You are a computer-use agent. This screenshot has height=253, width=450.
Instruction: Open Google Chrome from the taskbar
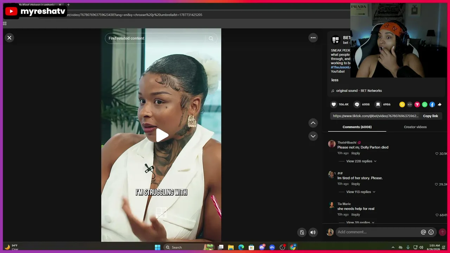coord(293,247)
